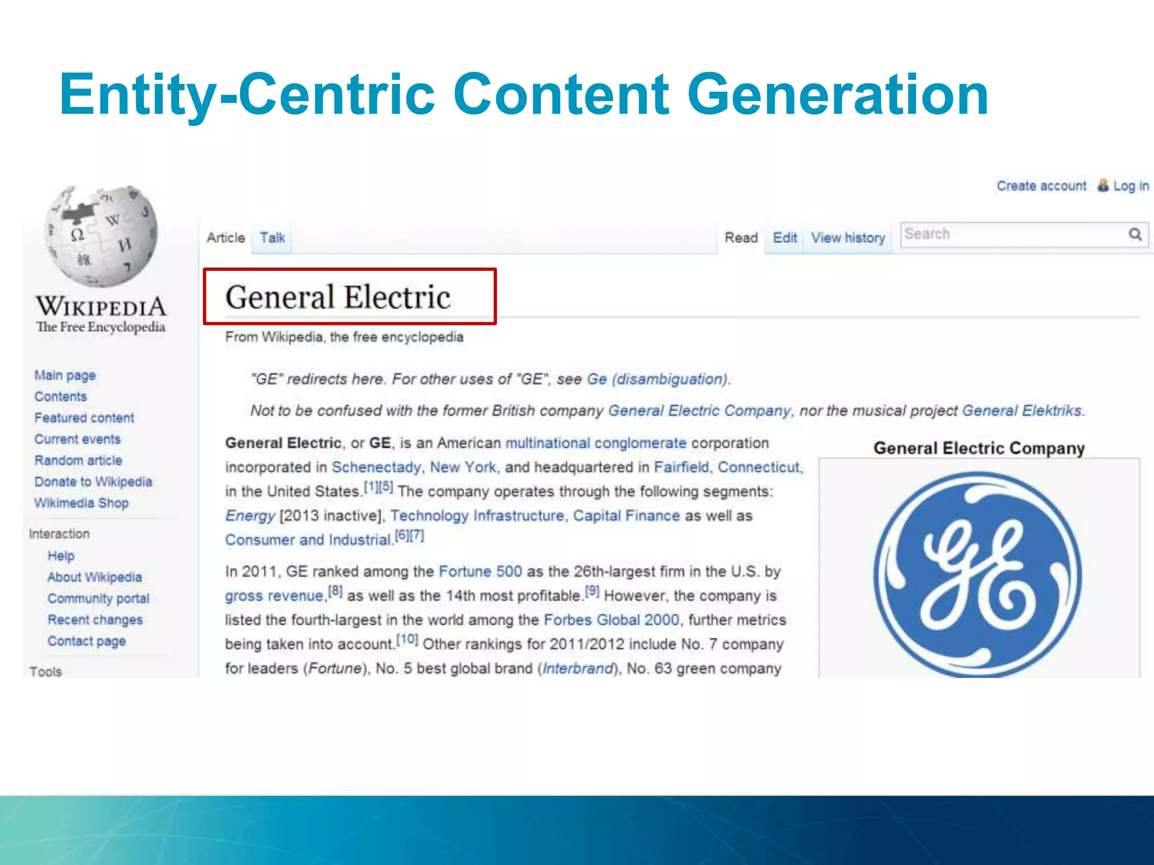Open Capital Finance link
This screenshot has height=865, width=1154.
pos(627,516)
